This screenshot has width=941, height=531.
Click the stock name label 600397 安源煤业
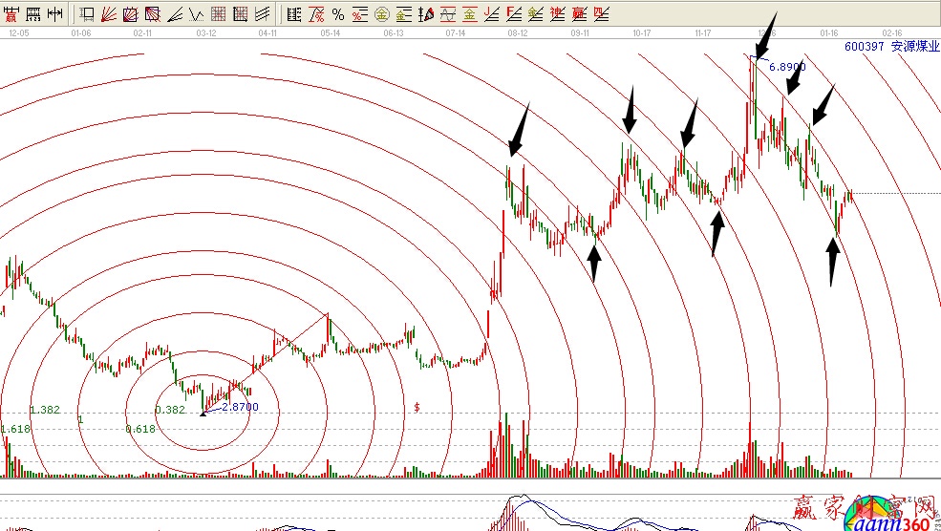point(889,45)
